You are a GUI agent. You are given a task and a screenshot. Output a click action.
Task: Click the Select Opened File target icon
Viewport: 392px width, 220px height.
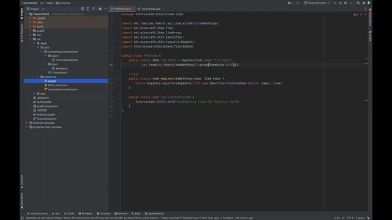click(82, 9)
